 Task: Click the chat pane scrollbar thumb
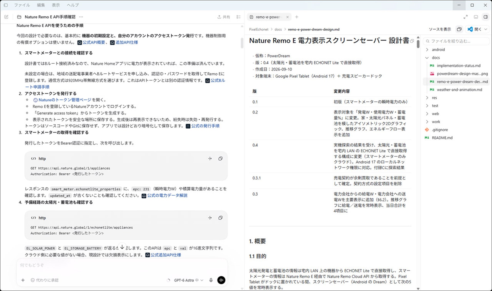click(242, 43)
